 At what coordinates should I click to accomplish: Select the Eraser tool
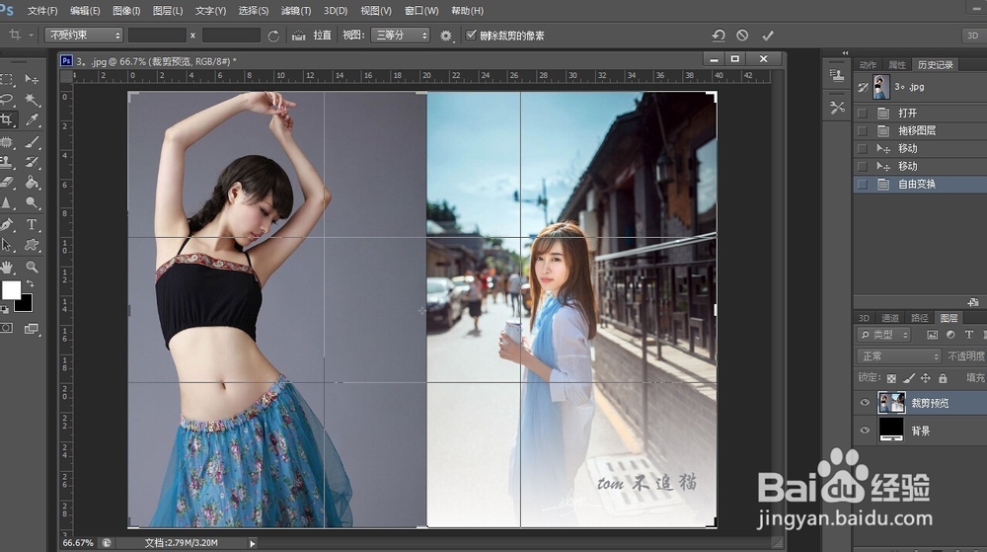point(6,183)
